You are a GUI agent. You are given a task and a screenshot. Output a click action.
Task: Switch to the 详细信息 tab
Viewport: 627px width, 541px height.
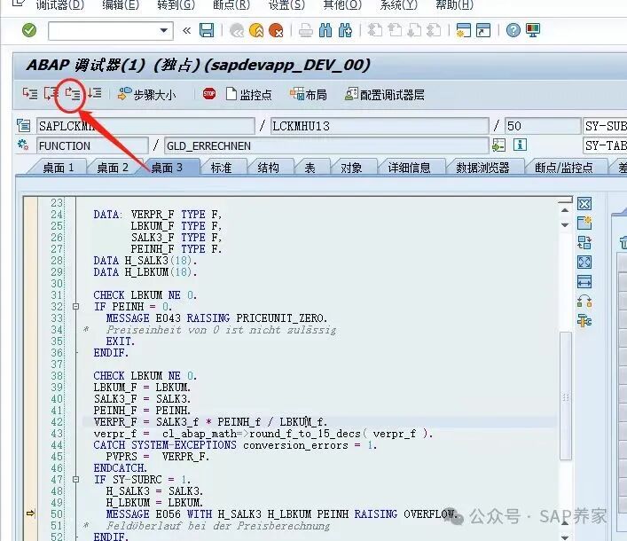pos(409,168)
